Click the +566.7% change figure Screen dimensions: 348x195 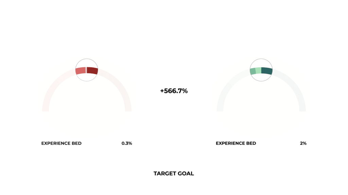point(174,91)
